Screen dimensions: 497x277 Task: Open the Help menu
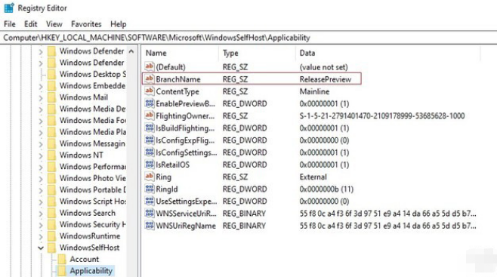tap(119, 24)
